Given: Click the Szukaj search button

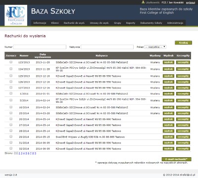Looking at the screenshot, I should [183, 43].
